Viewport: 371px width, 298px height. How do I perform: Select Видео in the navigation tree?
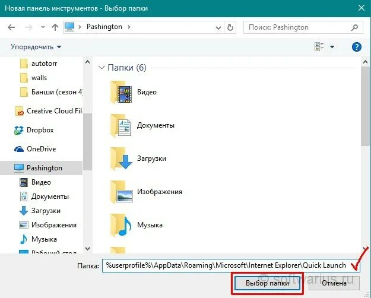click(35, 182)
